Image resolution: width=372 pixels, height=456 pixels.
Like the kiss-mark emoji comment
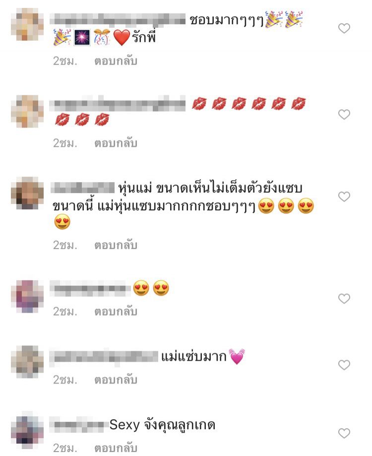[344, 114]
